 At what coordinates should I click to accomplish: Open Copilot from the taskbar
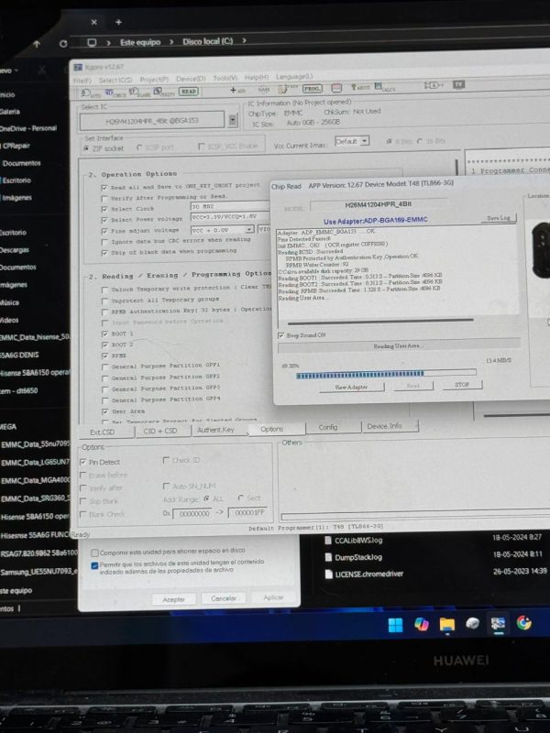click(x=422, y=625)
